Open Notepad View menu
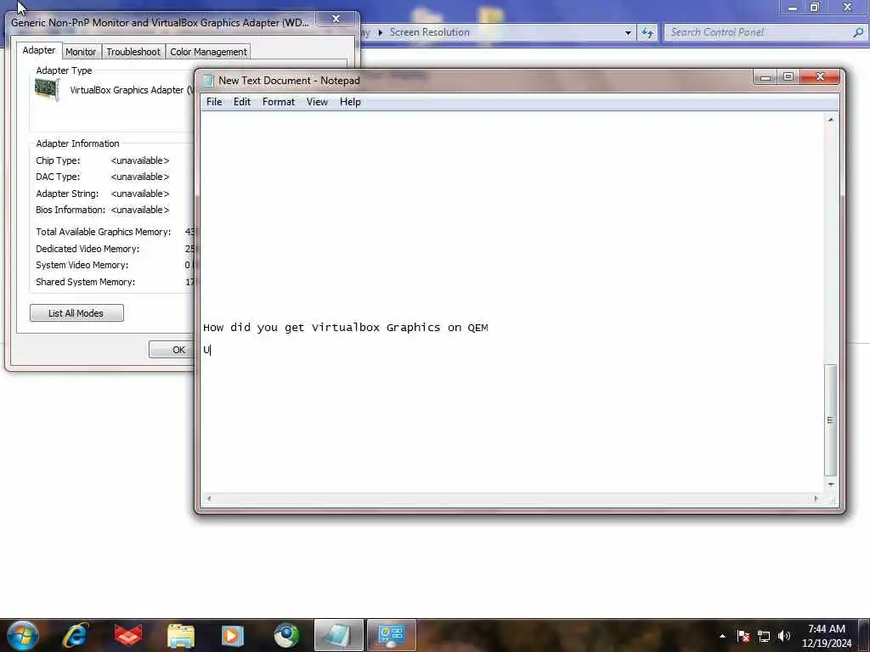This screenshot has height=652, width=870. coord(317,102)
